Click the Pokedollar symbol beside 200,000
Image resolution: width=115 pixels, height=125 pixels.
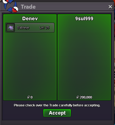(78, 97)
